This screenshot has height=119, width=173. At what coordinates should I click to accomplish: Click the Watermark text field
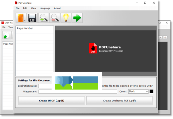[x=78, y=91]
